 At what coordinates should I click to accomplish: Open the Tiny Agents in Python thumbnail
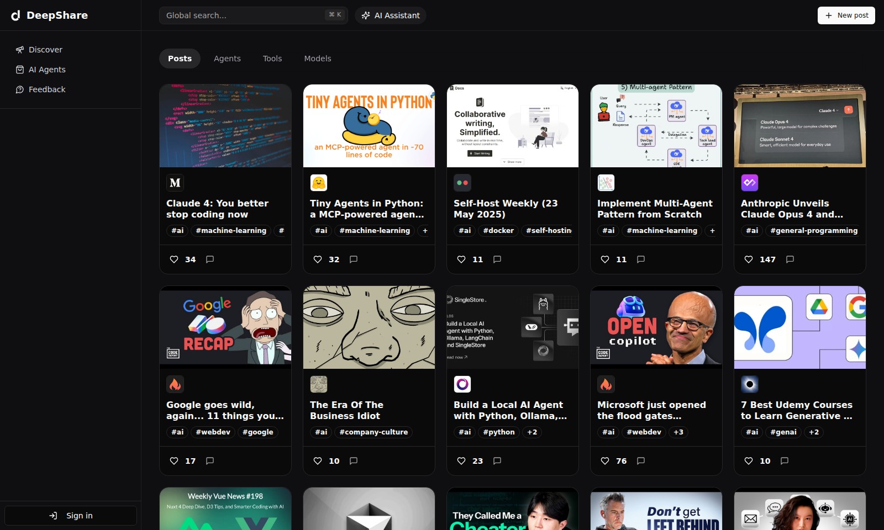[x=369, y=126]
